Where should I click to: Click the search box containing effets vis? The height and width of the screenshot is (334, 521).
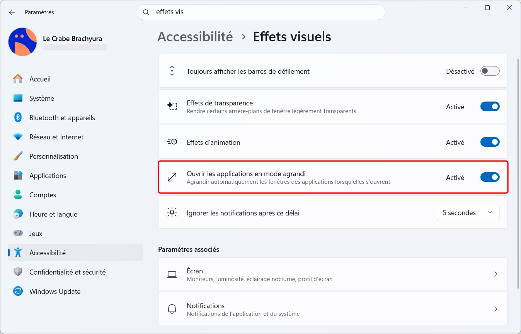click(x=260, y=12)
